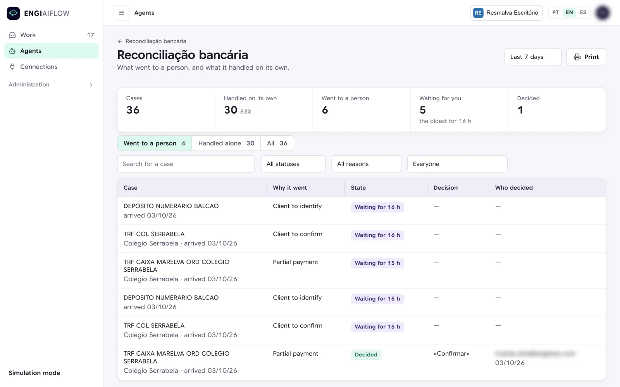620x387 pixels.
Task: Click the Waiting for you summary card
Action: pyautogui.click(x=459, y=110)
